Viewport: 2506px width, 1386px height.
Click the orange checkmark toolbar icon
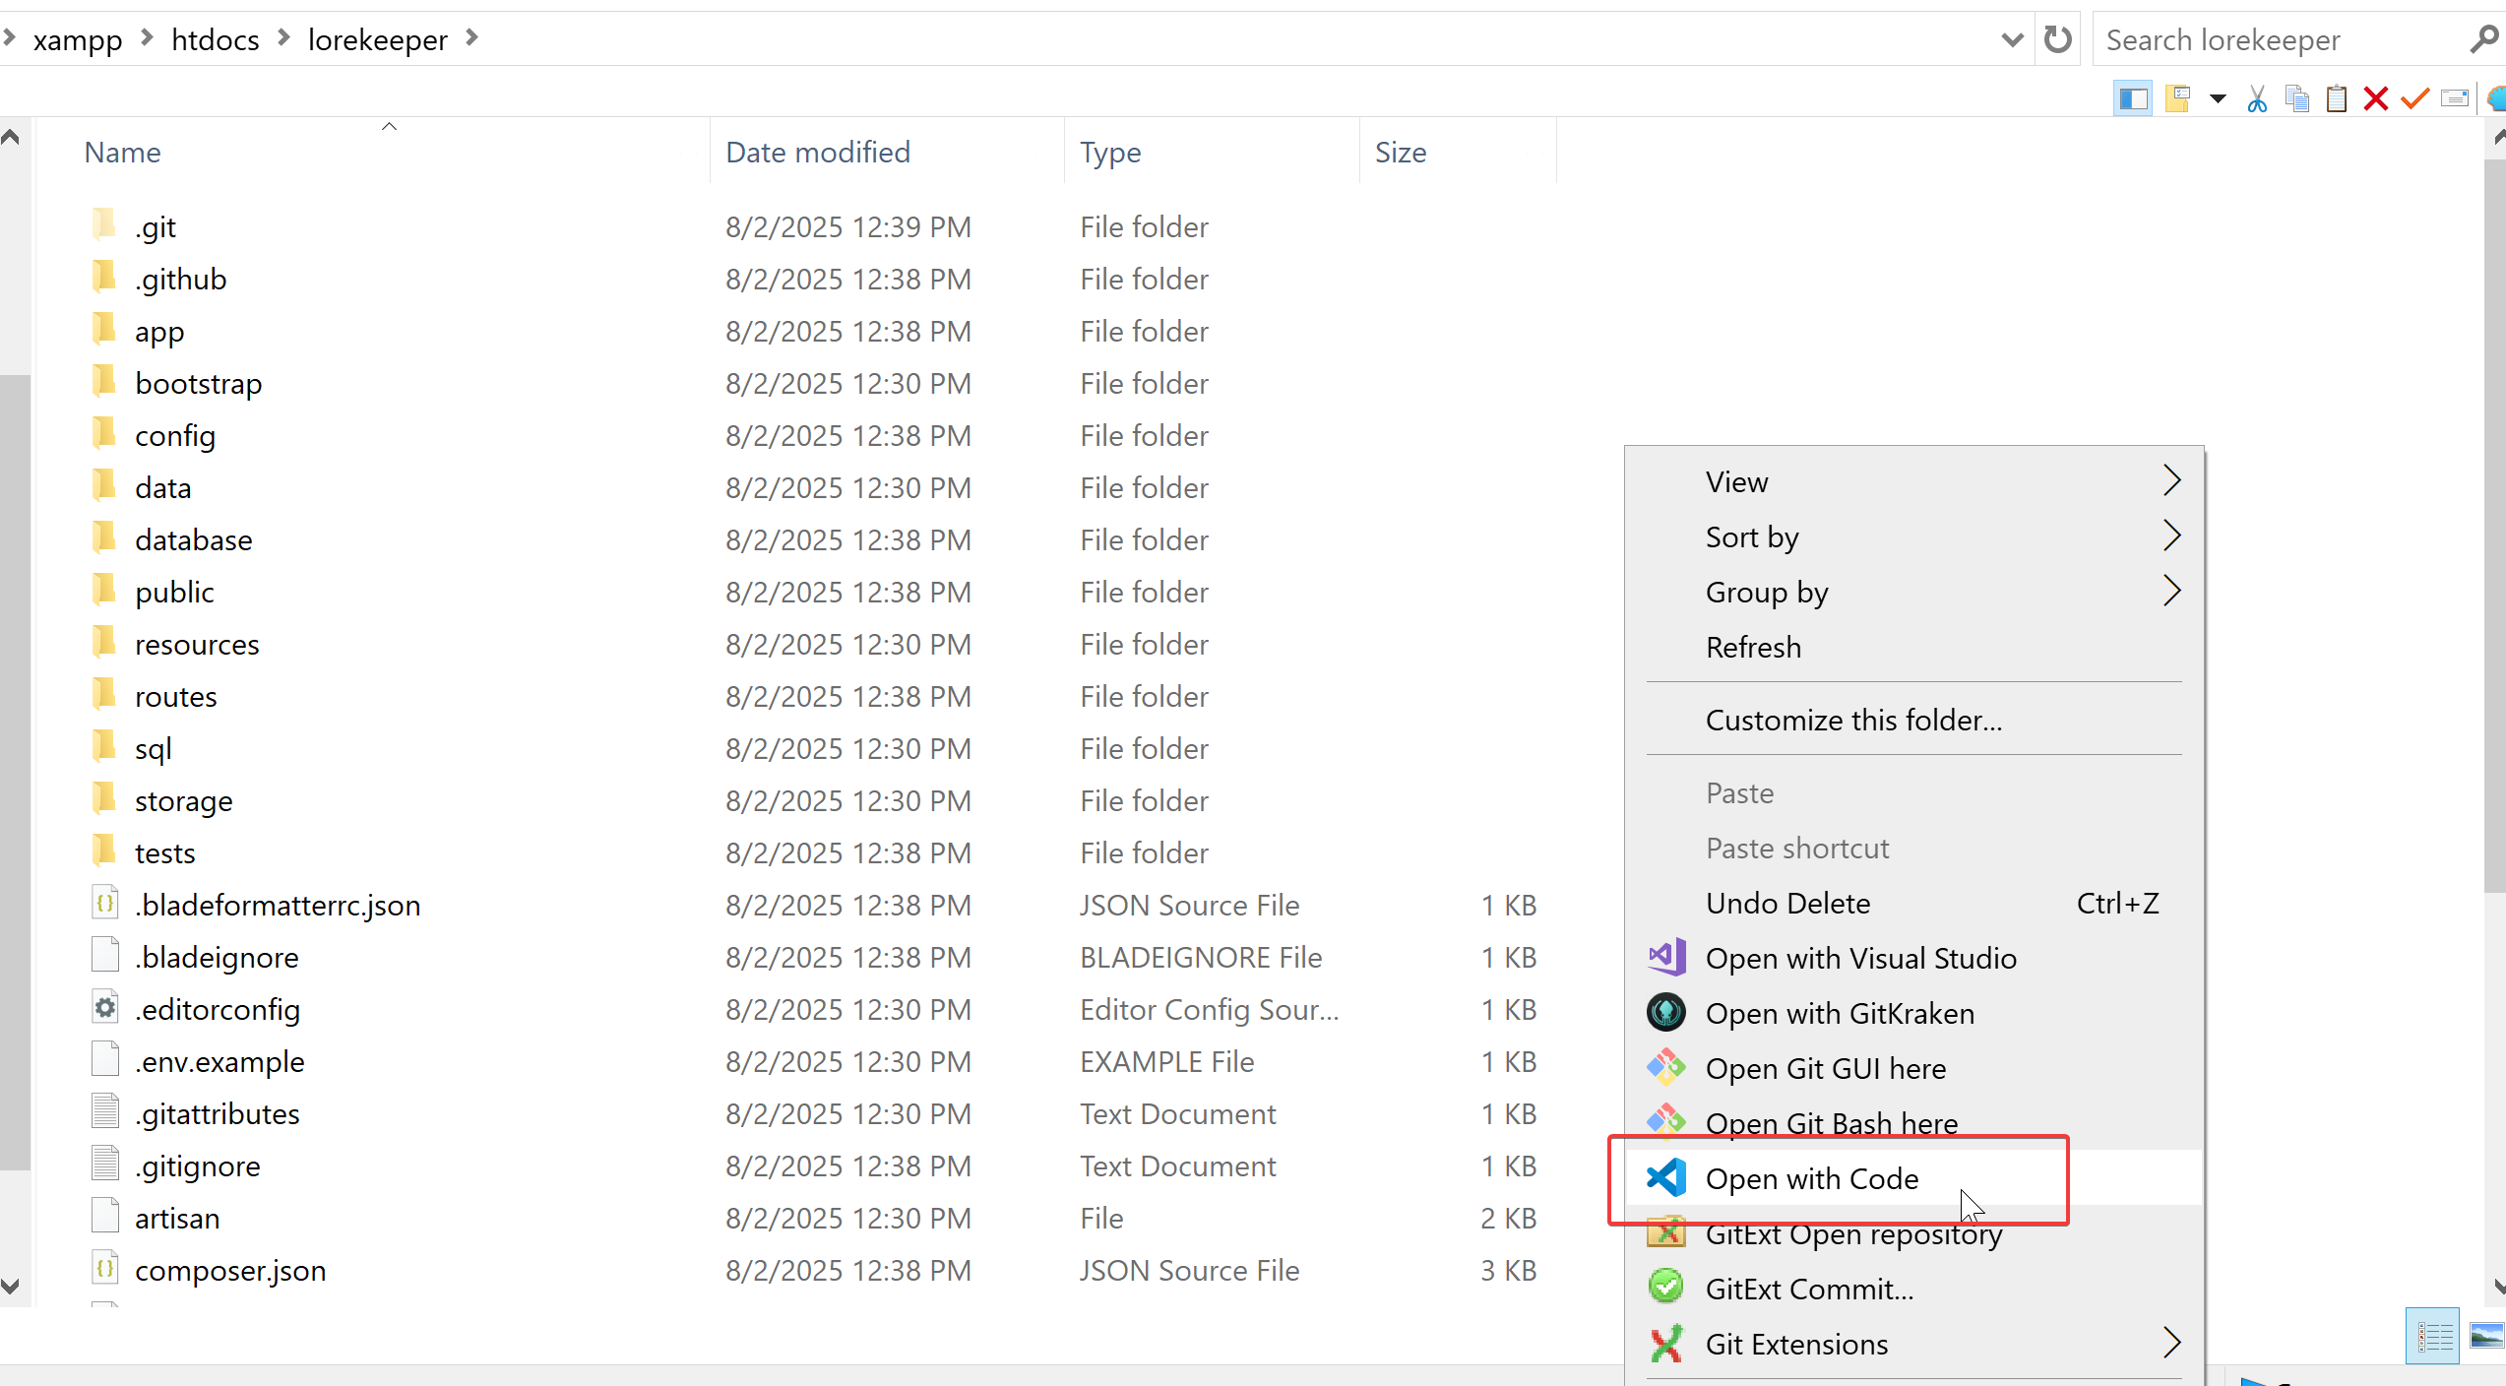pos(2415,98)
